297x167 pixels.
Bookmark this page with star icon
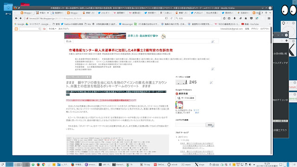[x=224, y=19]
